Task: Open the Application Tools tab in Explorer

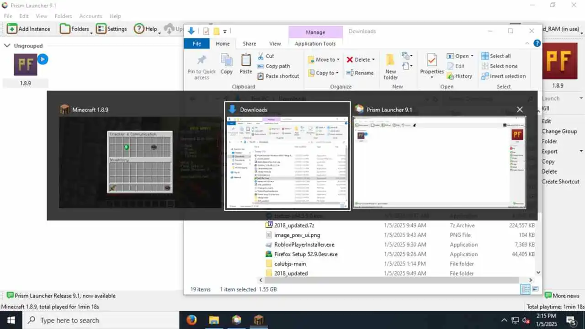Action: (315, 43)
